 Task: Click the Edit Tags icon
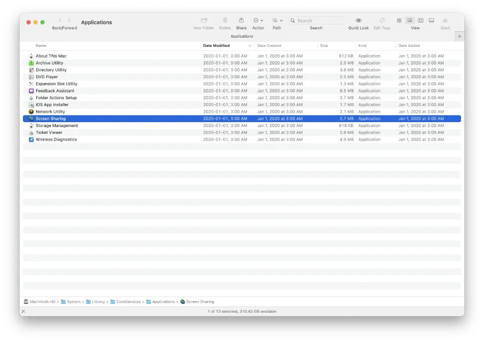pos(382,21)
